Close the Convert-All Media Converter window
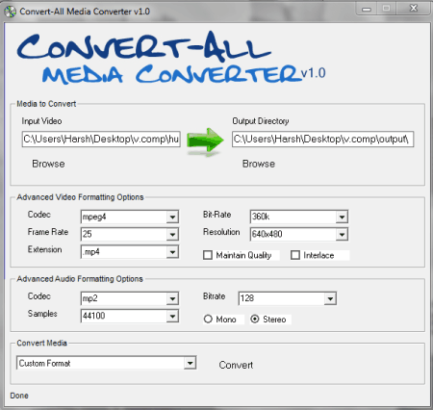 tap(414, 9)
